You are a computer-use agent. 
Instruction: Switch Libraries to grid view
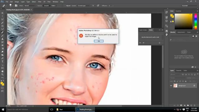pos(193,36)
